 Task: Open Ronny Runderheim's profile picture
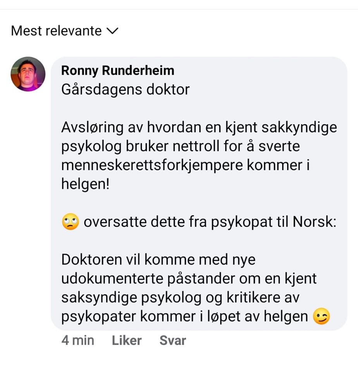(x=28, y=74)
